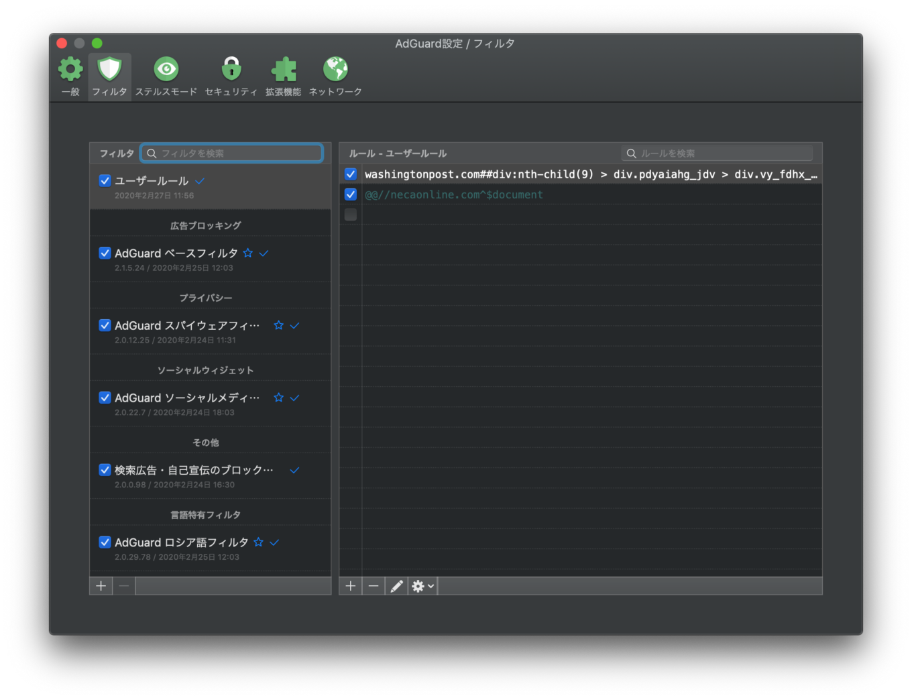Open the 拡張機能 puzzle piece icon

tap(284, 69)
